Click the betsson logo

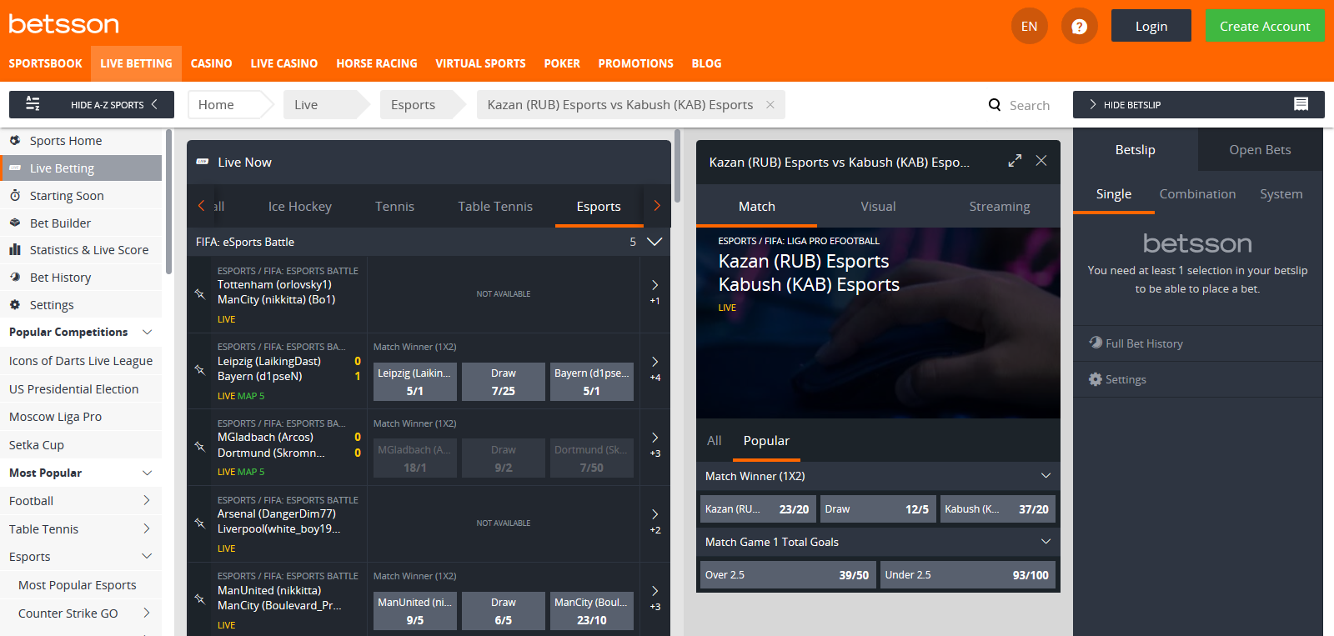[x=63, y=24]
